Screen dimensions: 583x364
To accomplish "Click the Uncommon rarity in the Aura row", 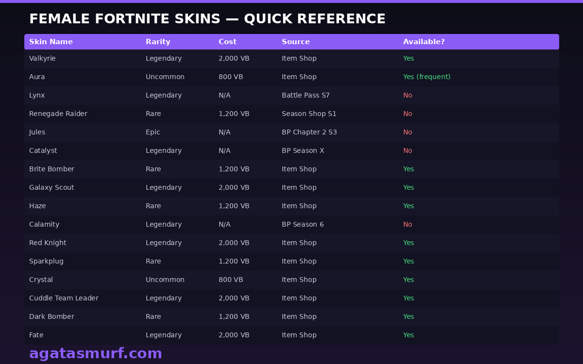I will [x=165, y=77].
